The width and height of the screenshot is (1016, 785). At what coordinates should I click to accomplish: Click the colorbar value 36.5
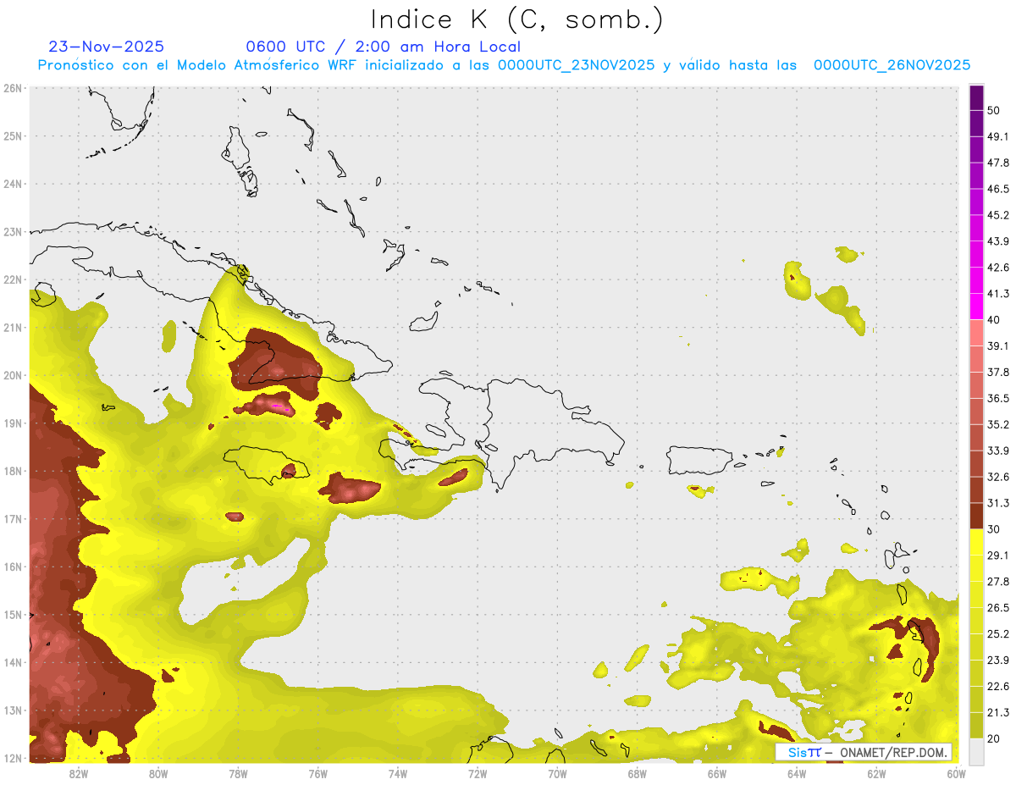(998, 398)
